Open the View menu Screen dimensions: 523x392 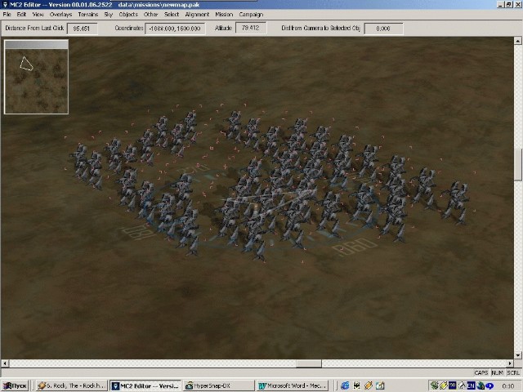pyautogui.click(x=38, y=15)
